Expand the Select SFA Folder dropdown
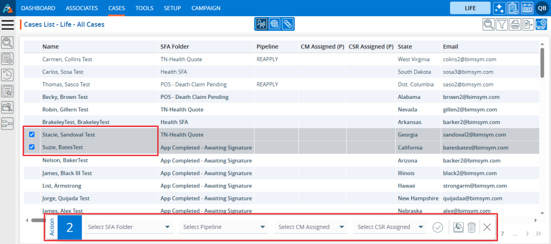Screen dimensions: 551x244 (129, 227)
